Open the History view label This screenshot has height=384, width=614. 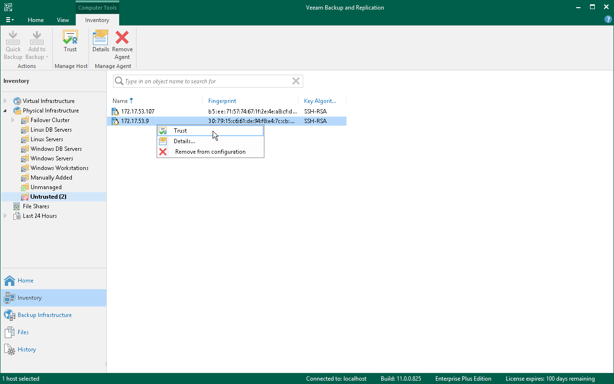tap(27, 350)
